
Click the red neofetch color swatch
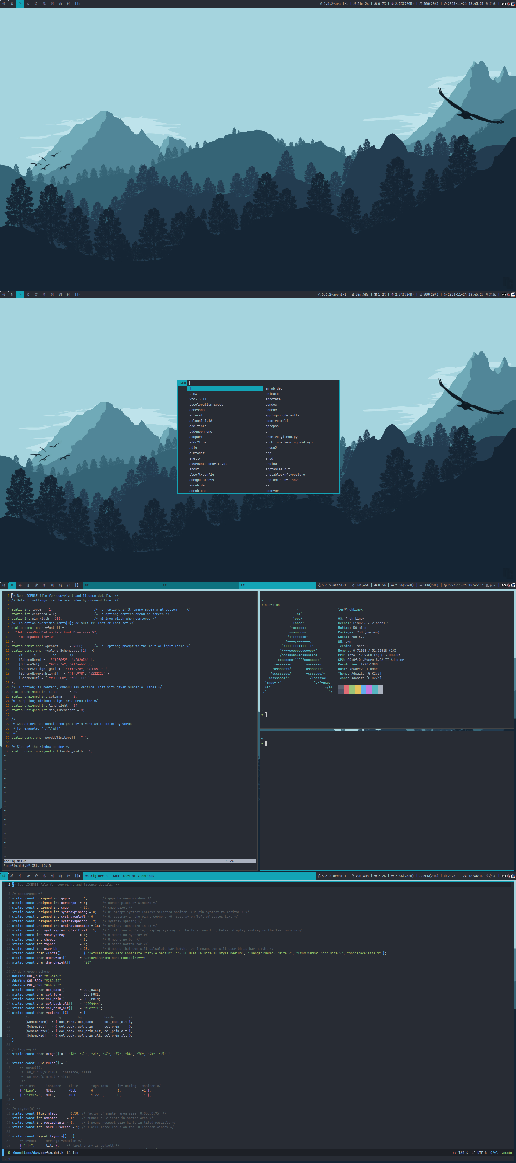(x=347, y=689)
